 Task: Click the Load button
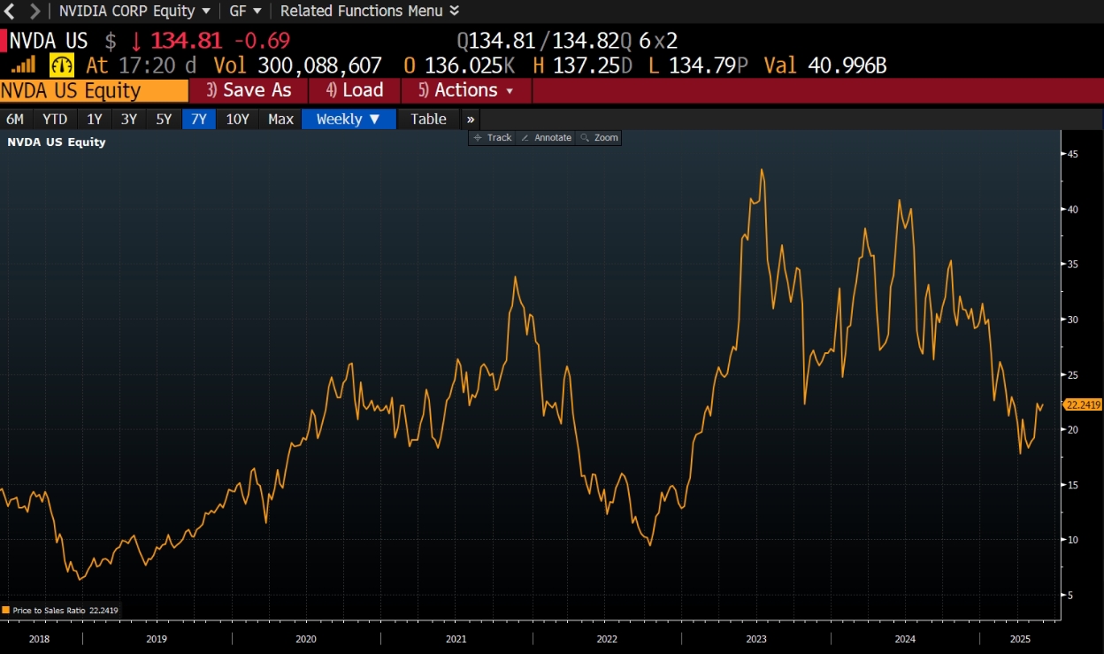[x=354, y=90]
